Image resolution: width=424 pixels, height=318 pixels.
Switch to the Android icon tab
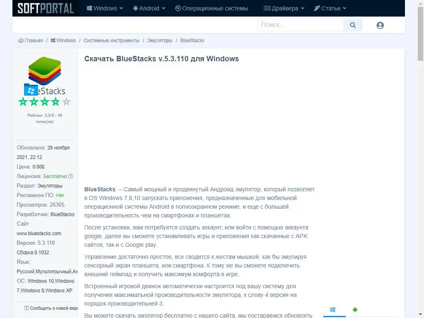[355, 310]
